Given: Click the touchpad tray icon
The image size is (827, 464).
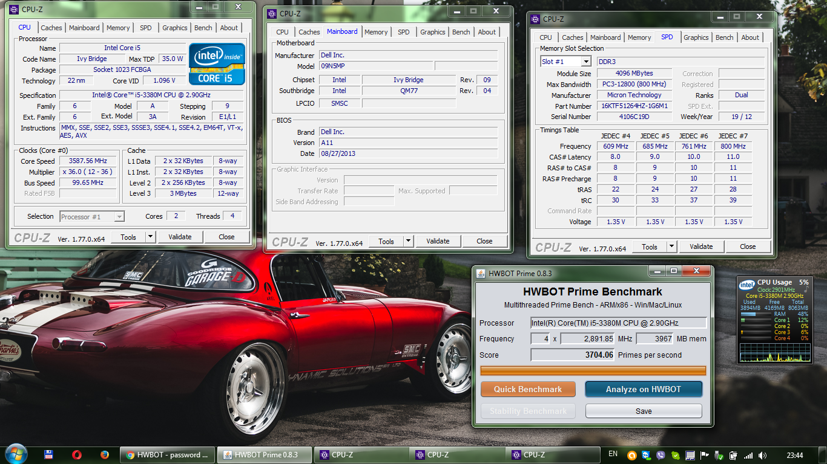Looking at the screenshot, I should (x=690, y=456).
